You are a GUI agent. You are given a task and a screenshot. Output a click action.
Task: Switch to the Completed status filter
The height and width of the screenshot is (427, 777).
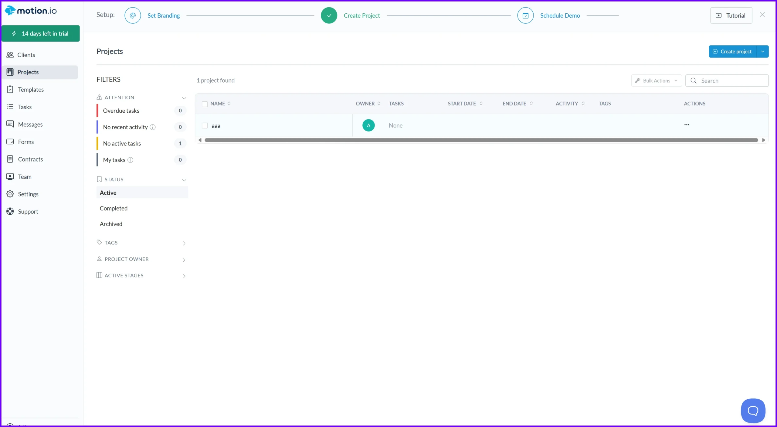(114, 208)
